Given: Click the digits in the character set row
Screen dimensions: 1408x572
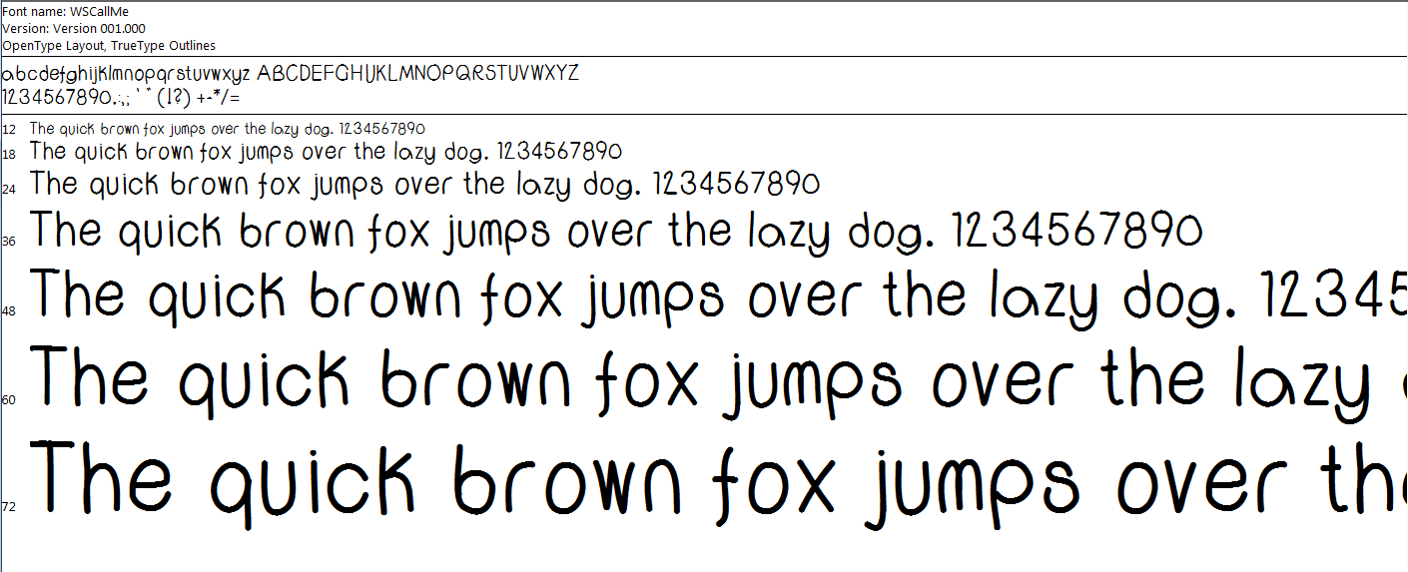Looking at the screenshot, I should click(x=54, y=98).
